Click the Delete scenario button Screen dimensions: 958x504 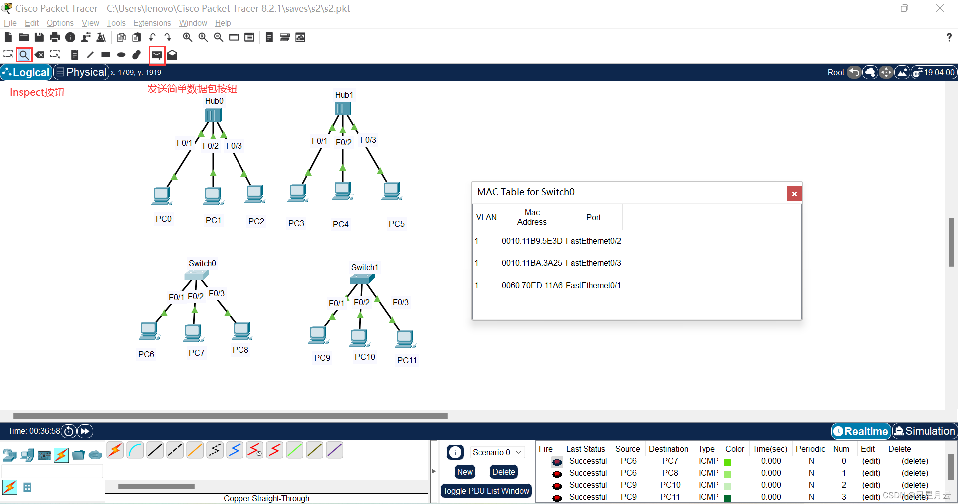click(504, 472)
